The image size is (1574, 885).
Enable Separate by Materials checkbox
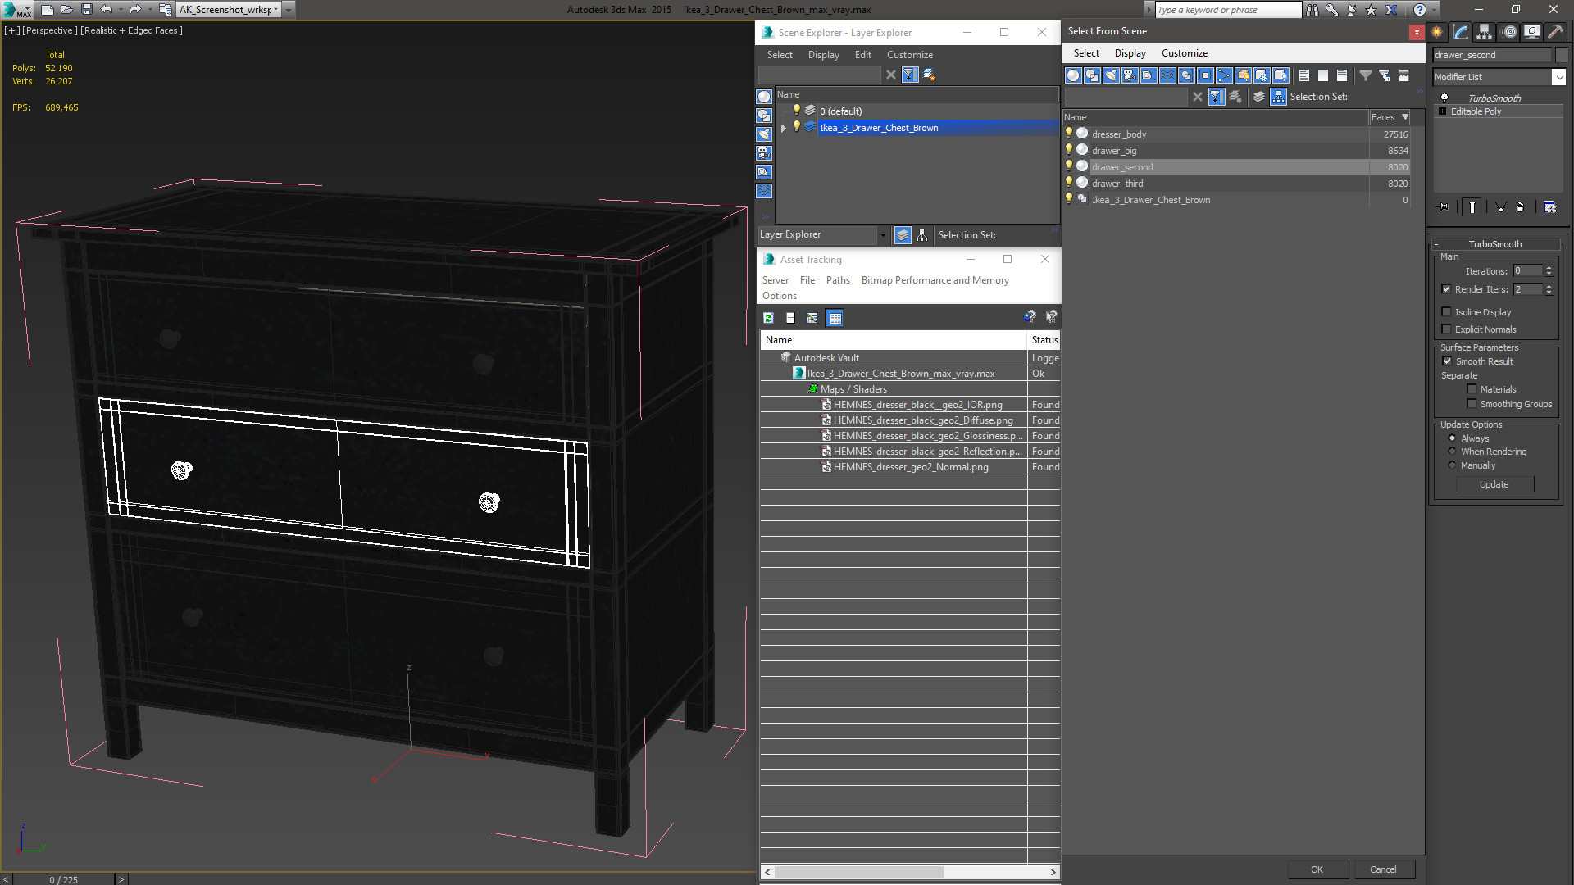point(1472,389)
